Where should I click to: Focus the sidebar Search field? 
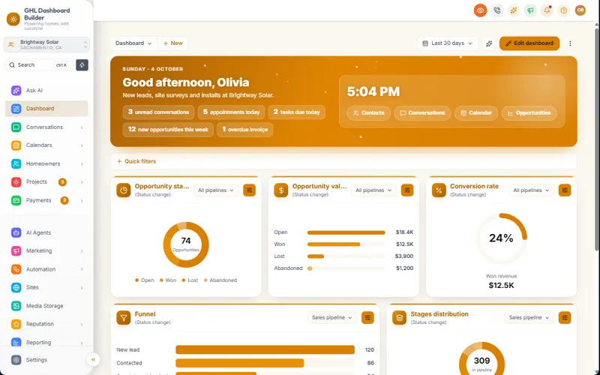[39, 65]
